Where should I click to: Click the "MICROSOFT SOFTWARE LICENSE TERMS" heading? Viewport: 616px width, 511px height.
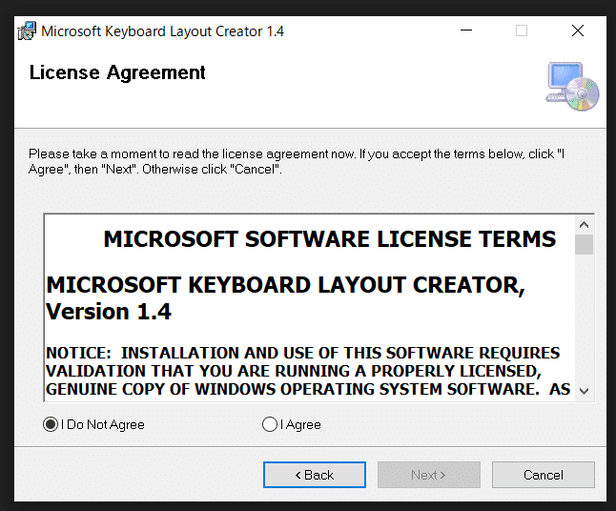[x=330, y=238]
